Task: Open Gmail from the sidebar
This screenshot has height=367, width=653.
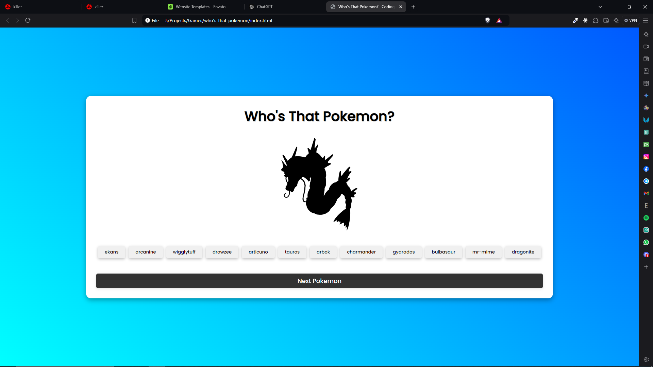Action: pyautogui.click(x=646, y=193)
